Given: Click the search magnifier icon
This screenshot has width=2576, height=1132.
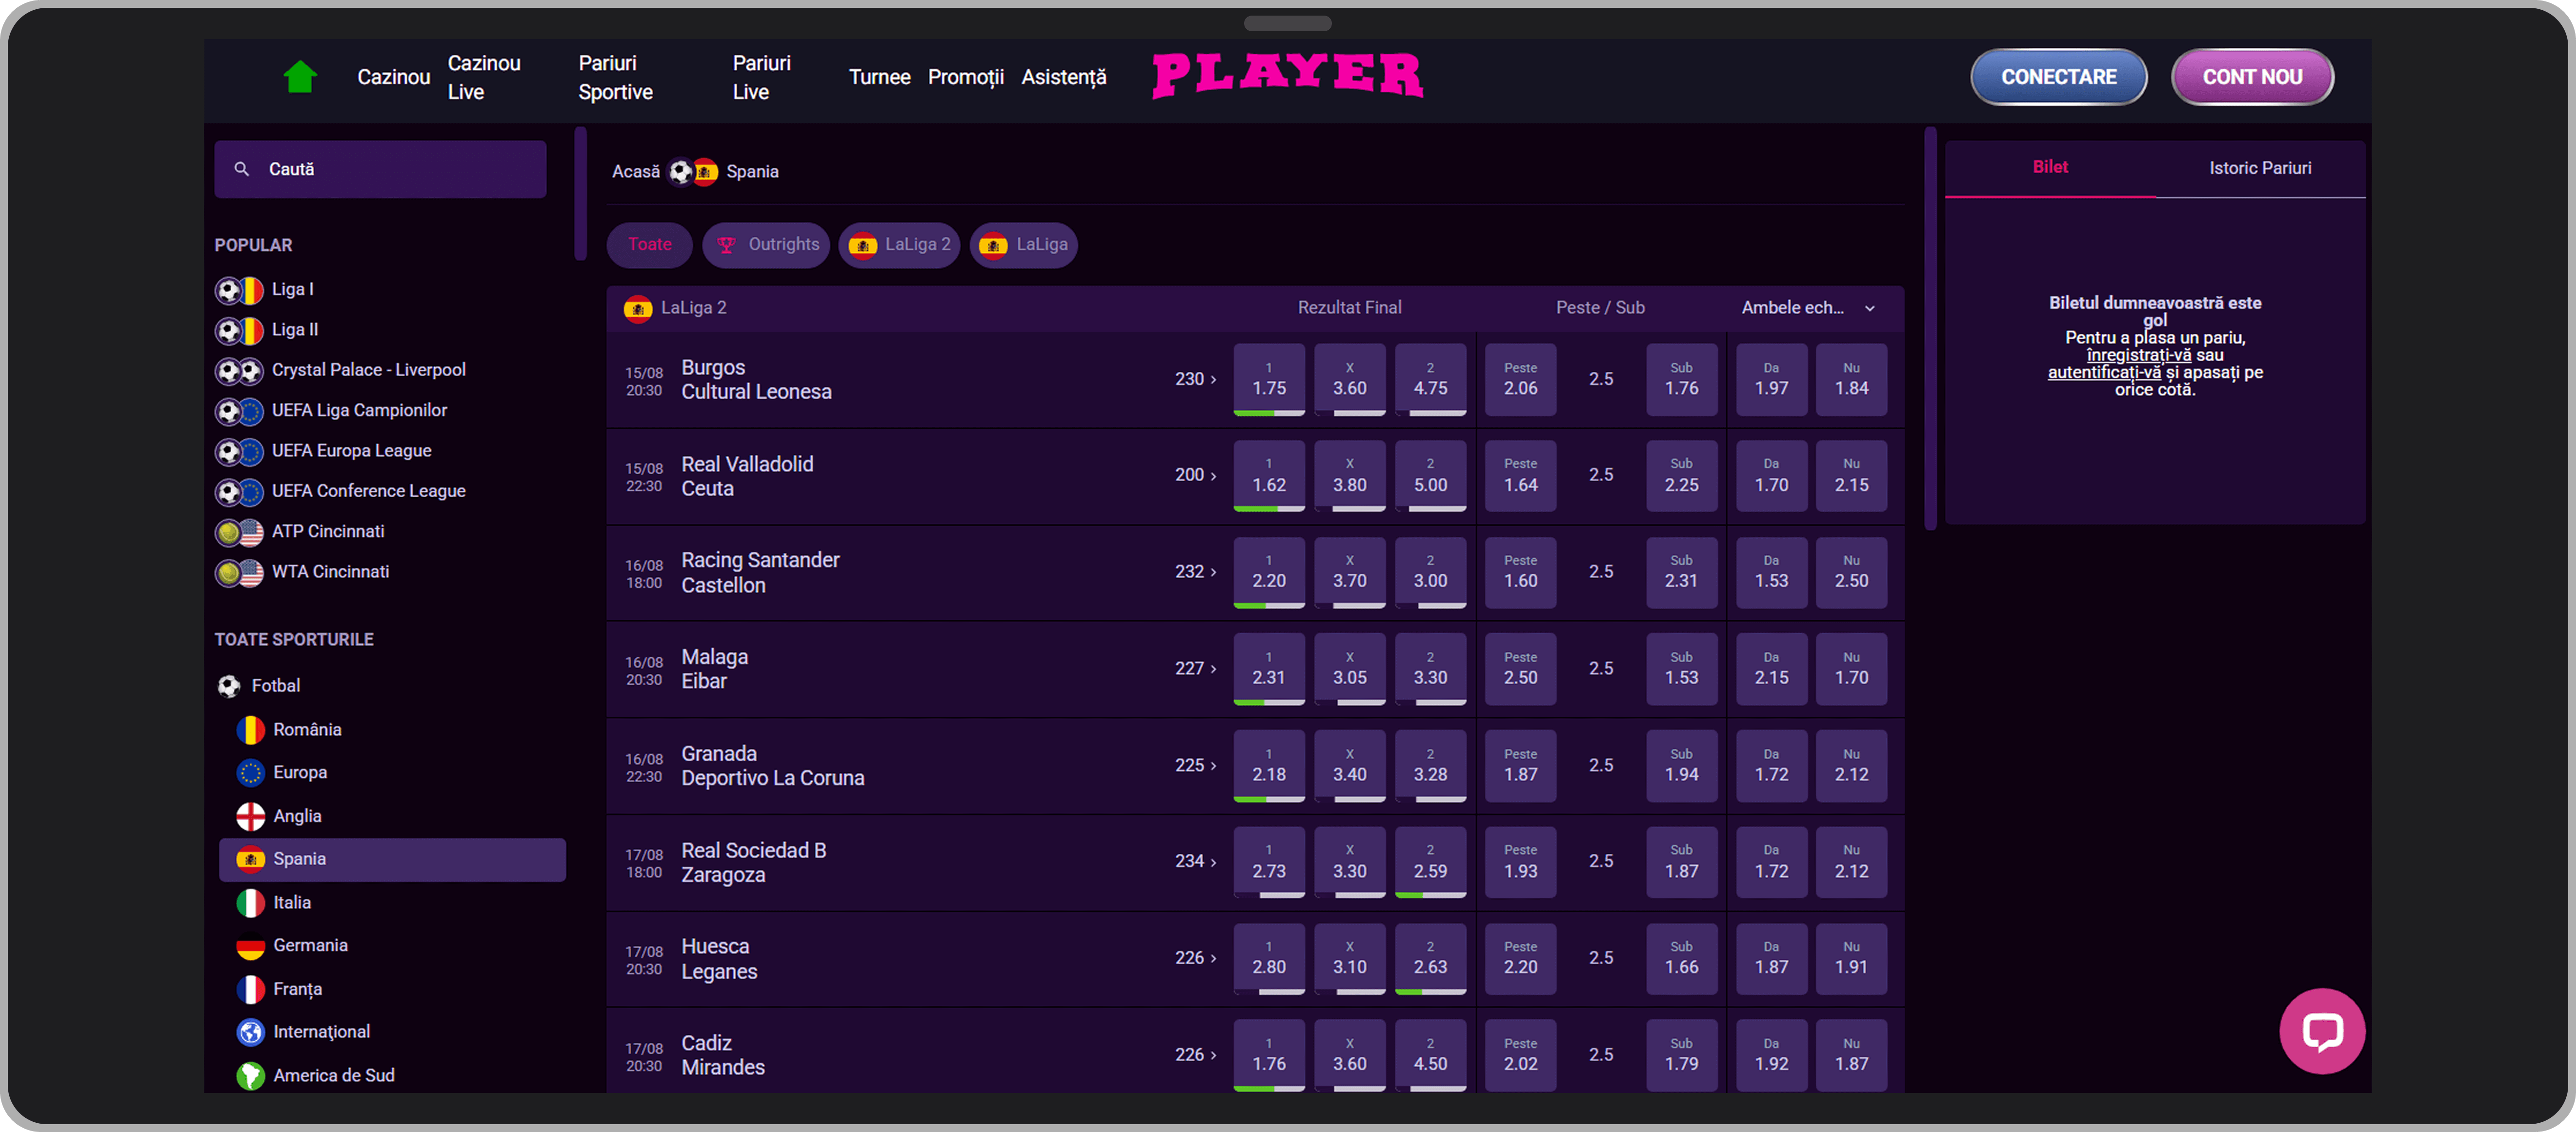Looking at the screenshot, I should pos(241,169).
